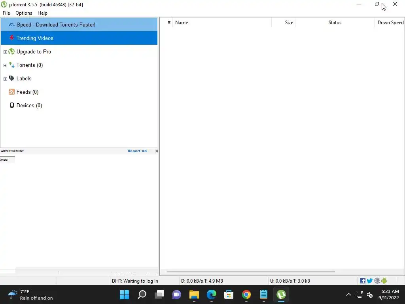Select Labels in sidebar
This screenshot has height=304, width=405.
tap(24, 79)
